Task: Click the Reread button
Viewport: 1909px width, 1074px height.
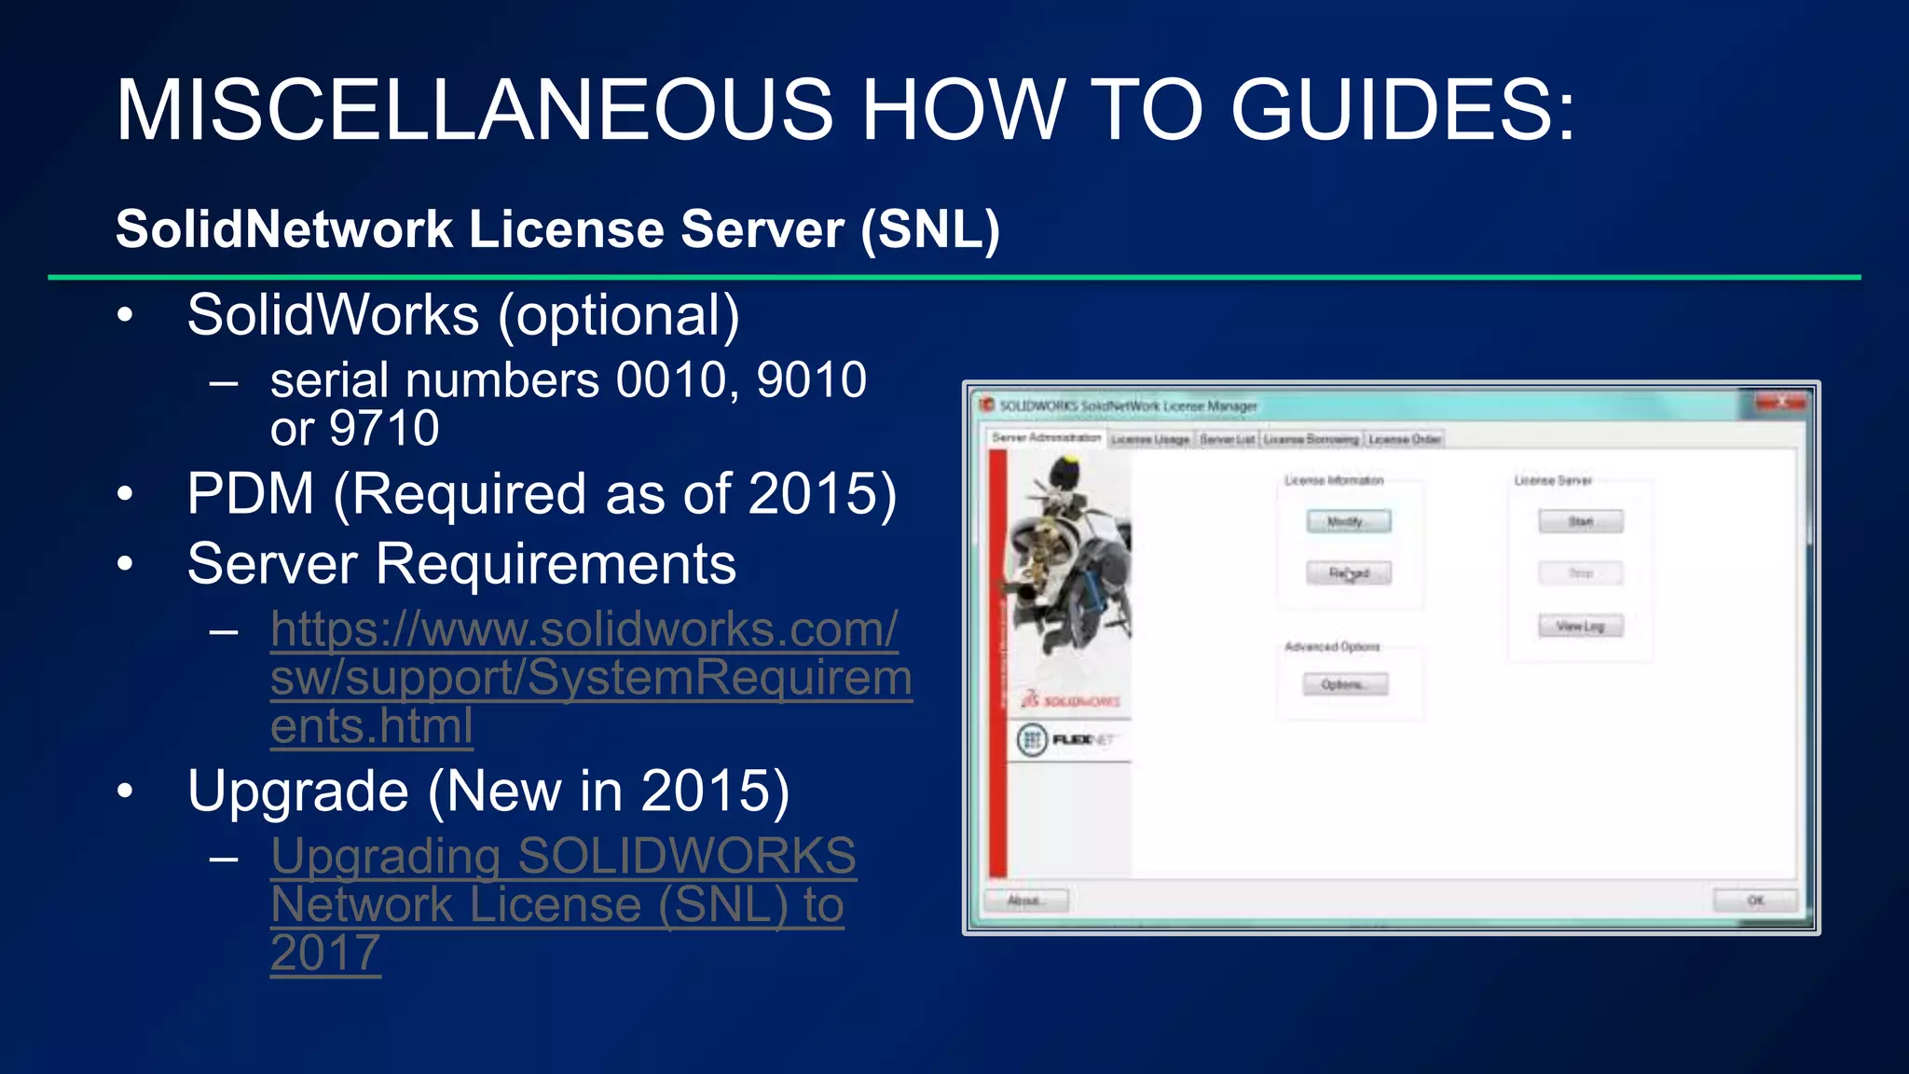Action: [1348, 572]
